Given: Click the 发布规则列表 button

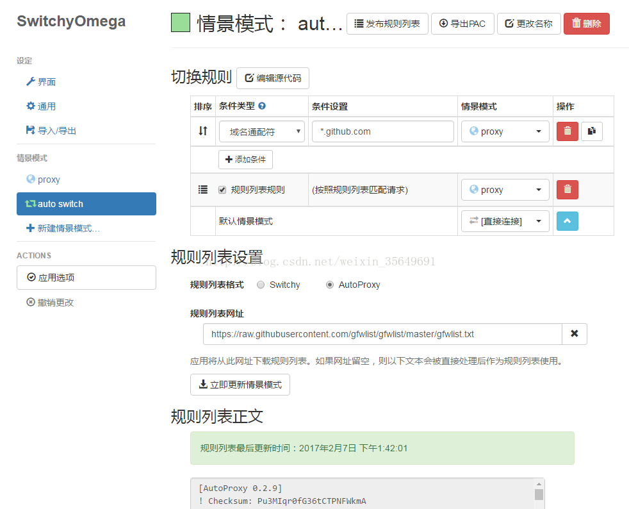Looking at the screenshot, I should point(387,24).
